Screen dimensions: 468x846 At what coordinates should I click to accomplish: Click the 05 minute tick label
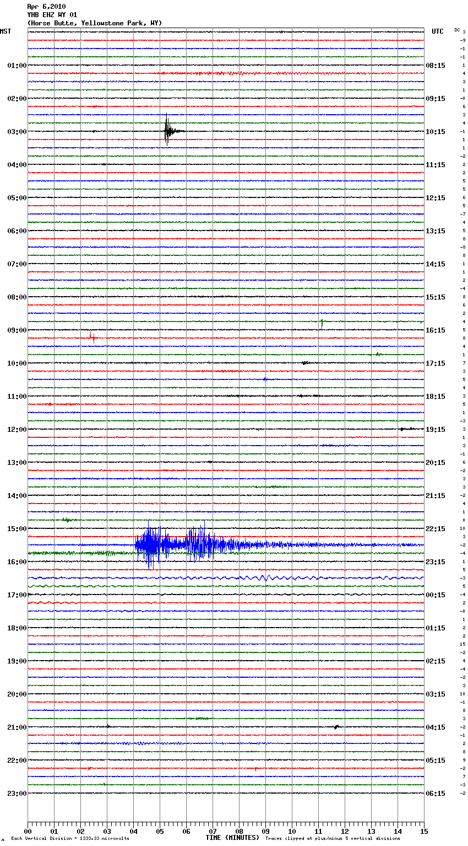coord(160,831)
